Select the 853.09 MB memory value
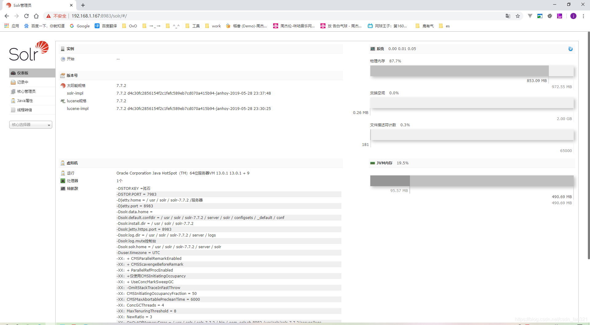Image resolution: width=590 pixels, height=325 pixels. [x=537, y=81]
